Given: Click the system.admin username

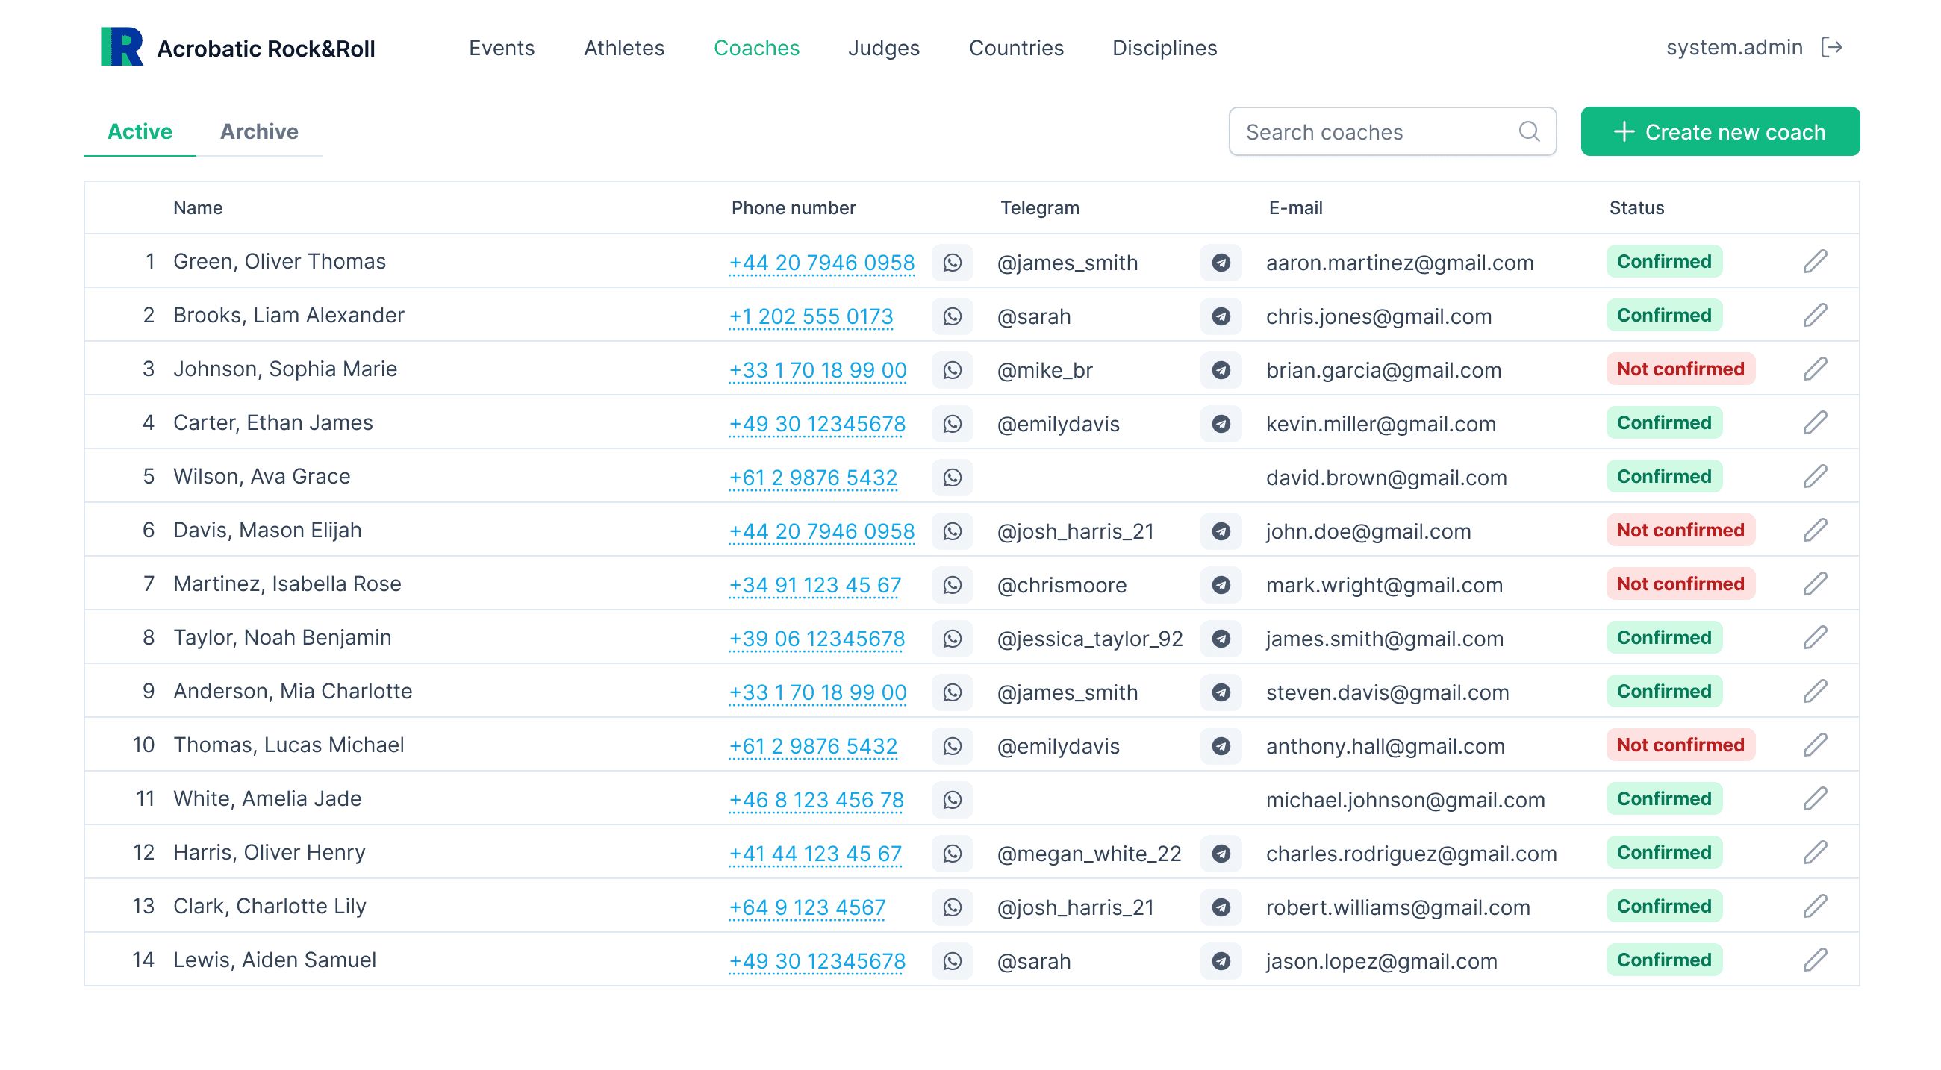Looking at the screenshot, I should coord(1733,48).
